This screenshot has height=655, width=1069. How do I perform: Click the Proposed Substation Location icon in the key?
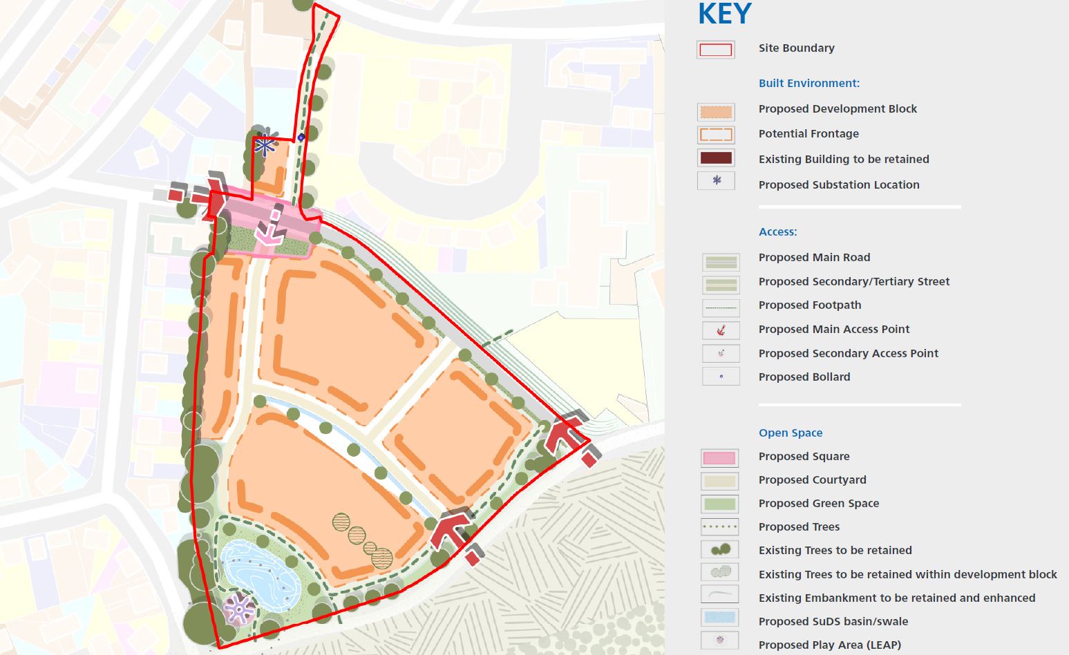pyautogui.click(x=716, y=181)
